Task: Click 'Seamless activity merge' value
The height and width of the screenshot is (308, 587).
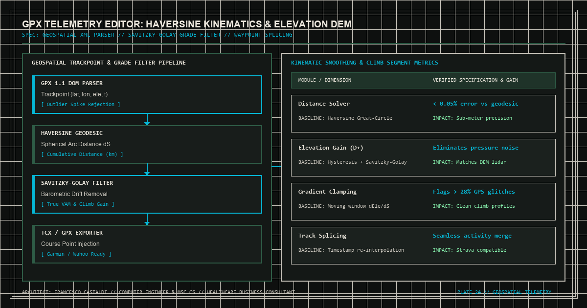Action: click(472, 236)
